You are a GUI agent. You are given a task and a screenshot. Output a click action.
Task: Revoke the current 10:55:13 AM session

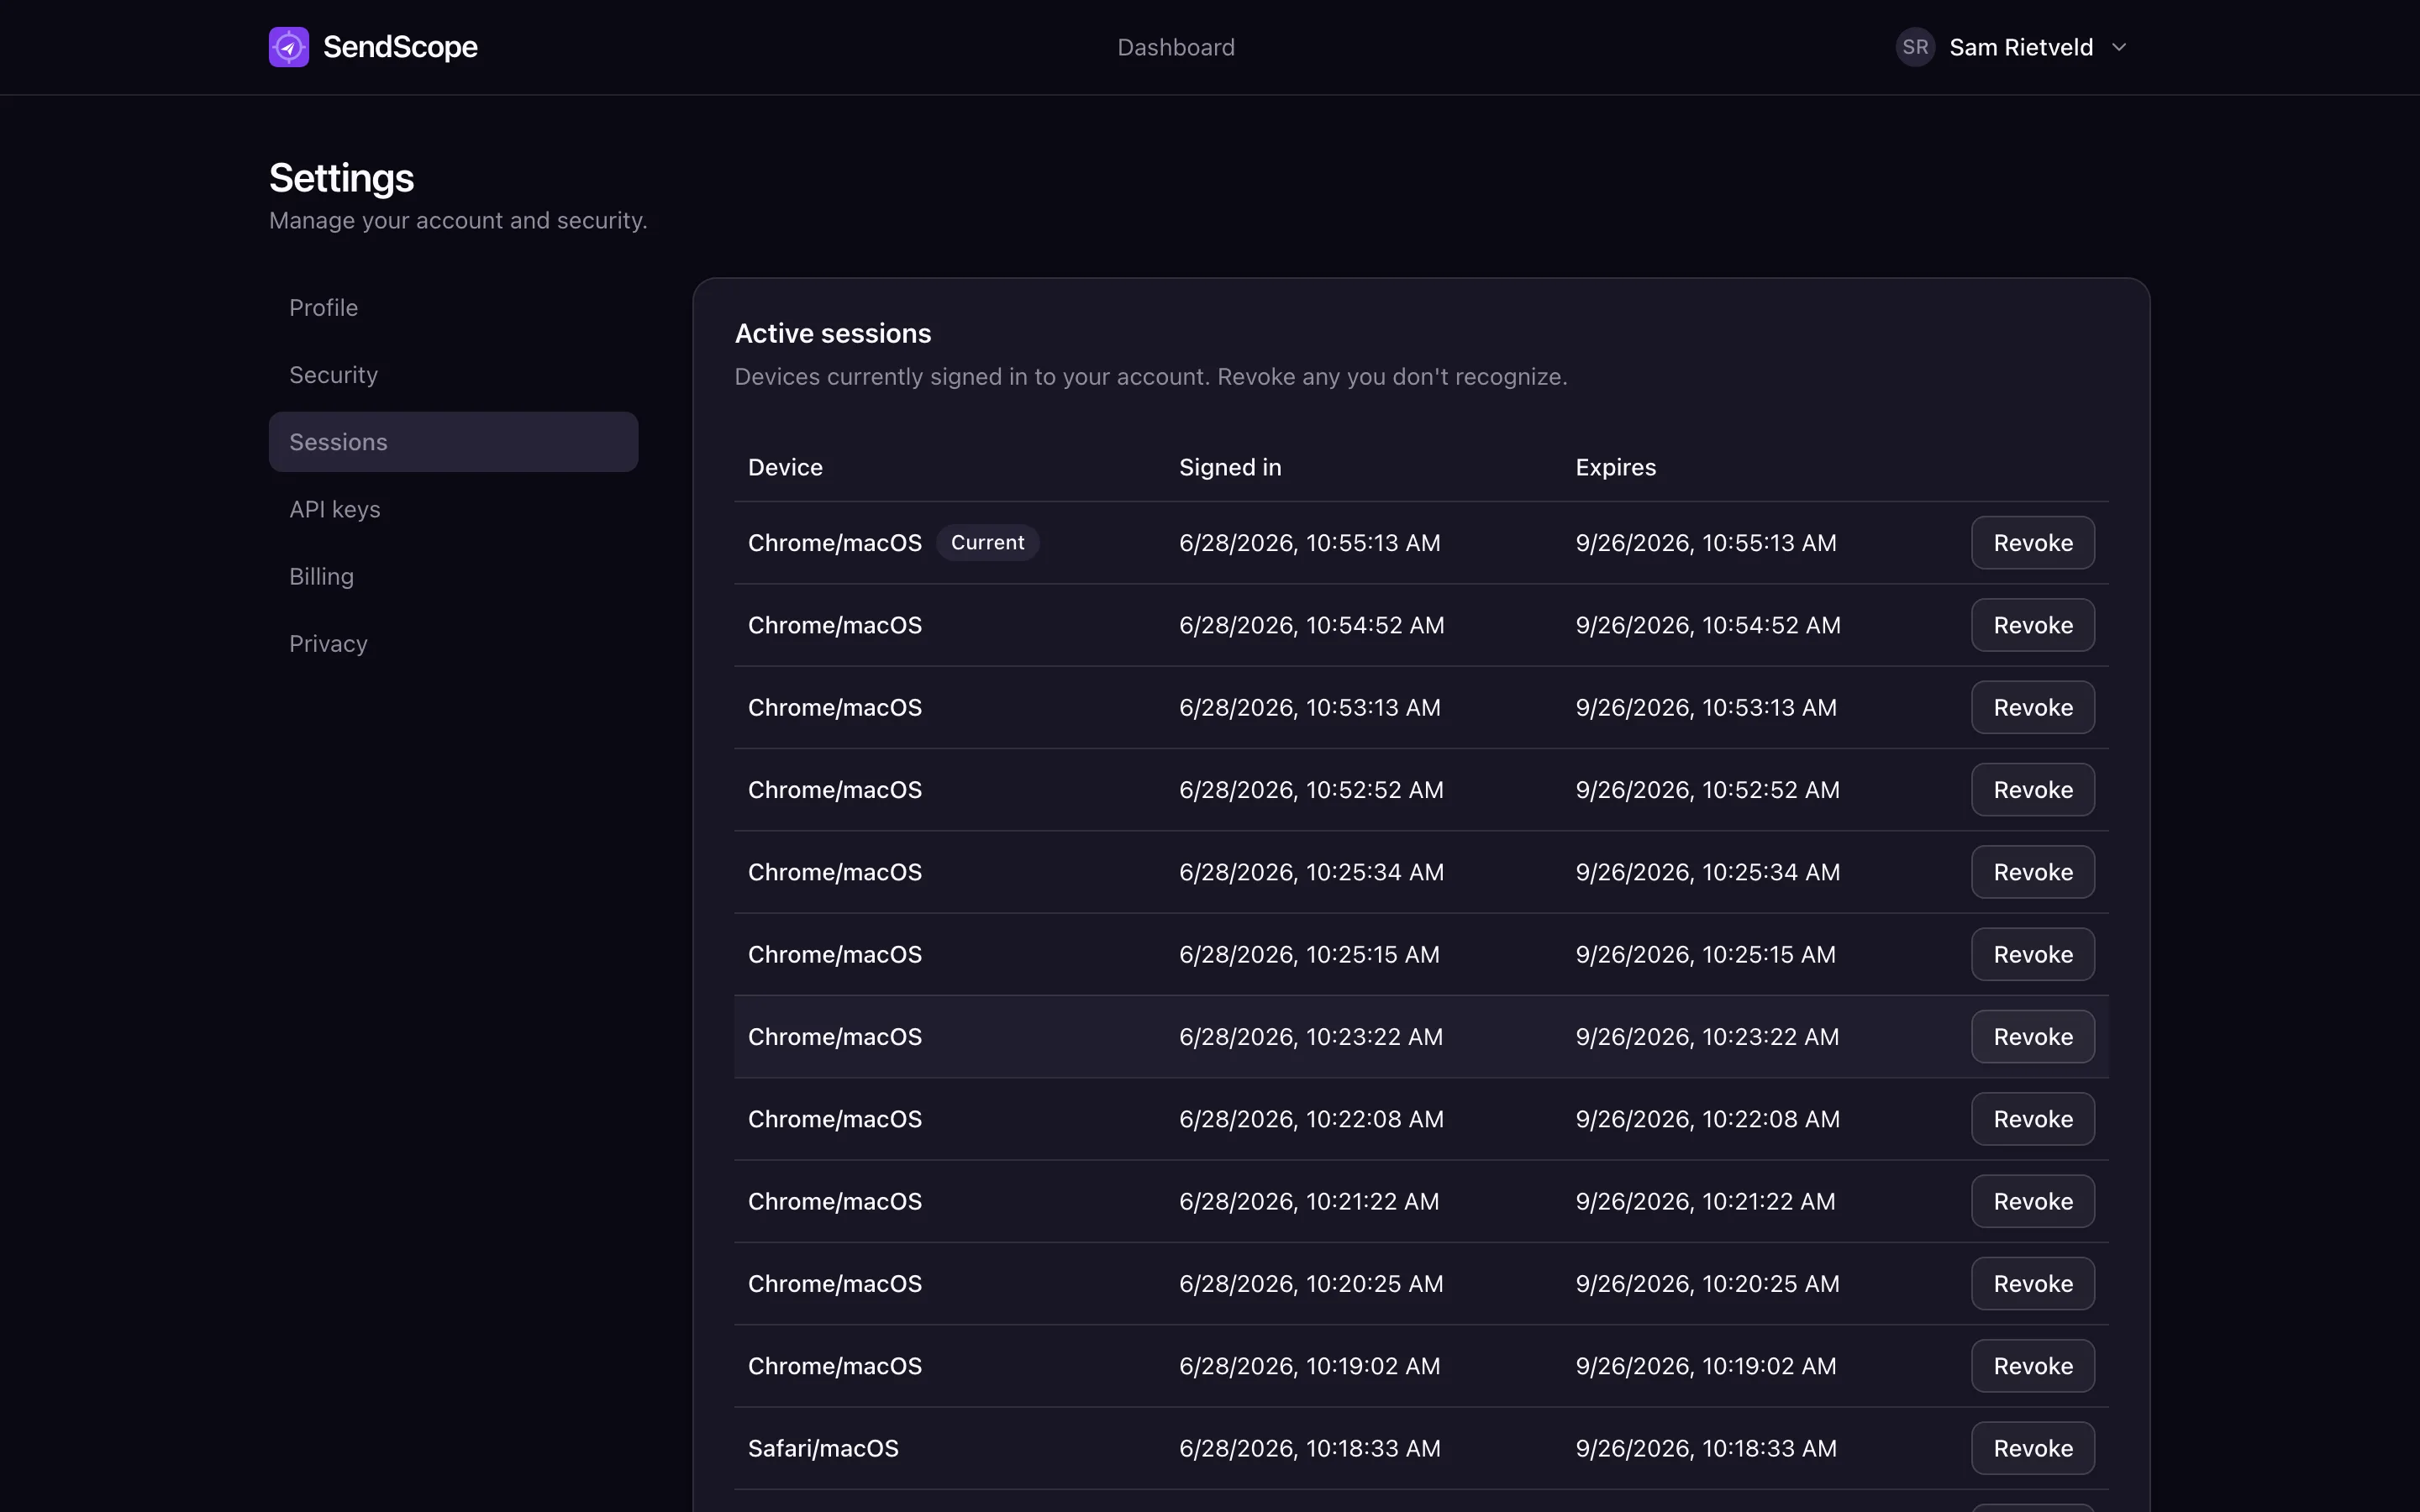tap(2032, 542)
